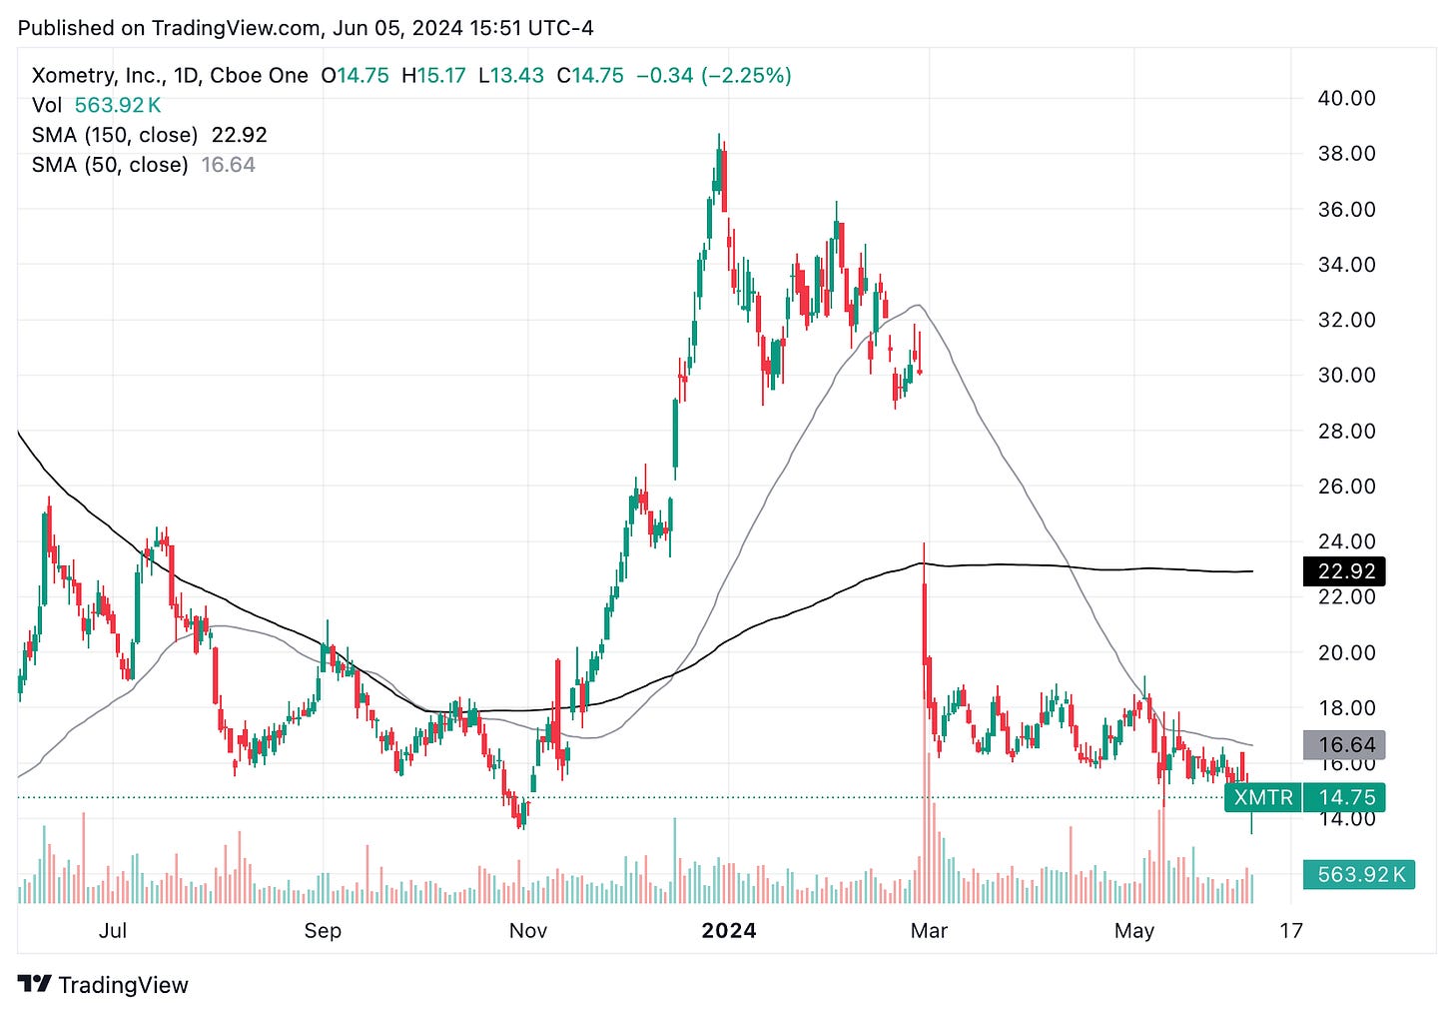Click the Published on TradingView.com header text

(x=306, y=28)
